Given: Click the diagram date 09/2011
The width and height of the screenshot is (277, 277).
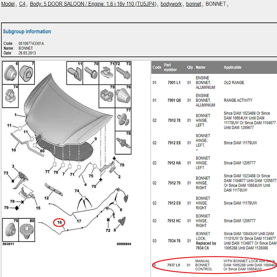Looking at the screenshot, I should pyautogui.click(x=8, y=244).
